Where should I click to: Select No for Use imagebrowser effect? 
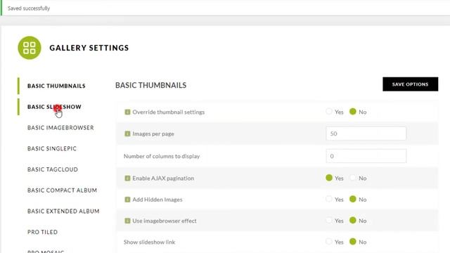pos(353,220)
